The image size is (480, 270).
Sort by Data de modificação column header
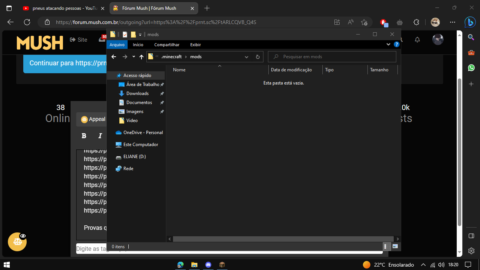[x=295, y=70]
